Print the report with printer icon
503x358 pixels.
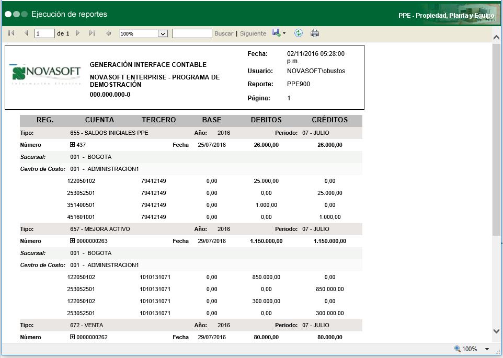(315, 33)
